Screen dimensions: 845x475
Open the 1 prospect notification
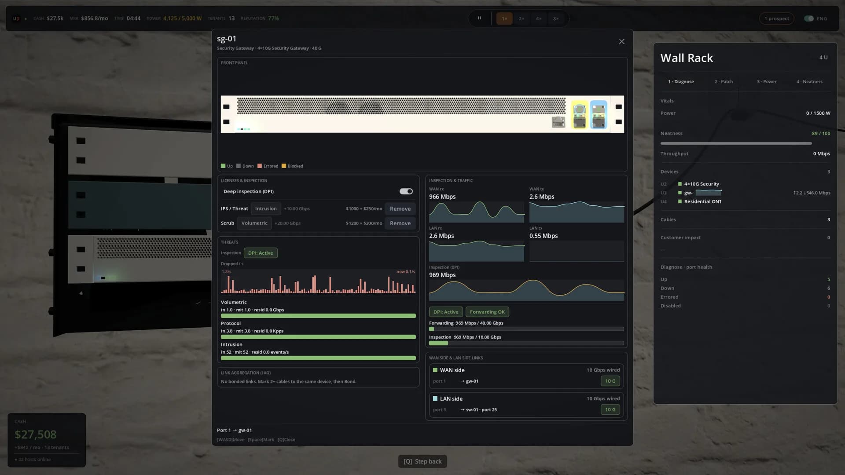point(776,18)
